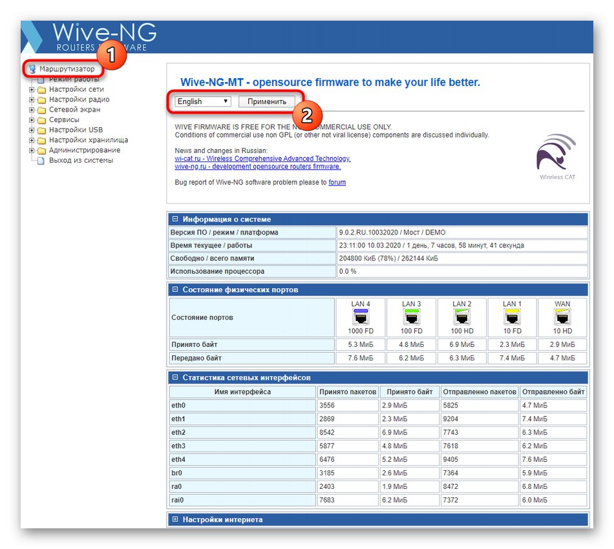
Task: Click the rai0 interface name cell
Action: [242, 500]
